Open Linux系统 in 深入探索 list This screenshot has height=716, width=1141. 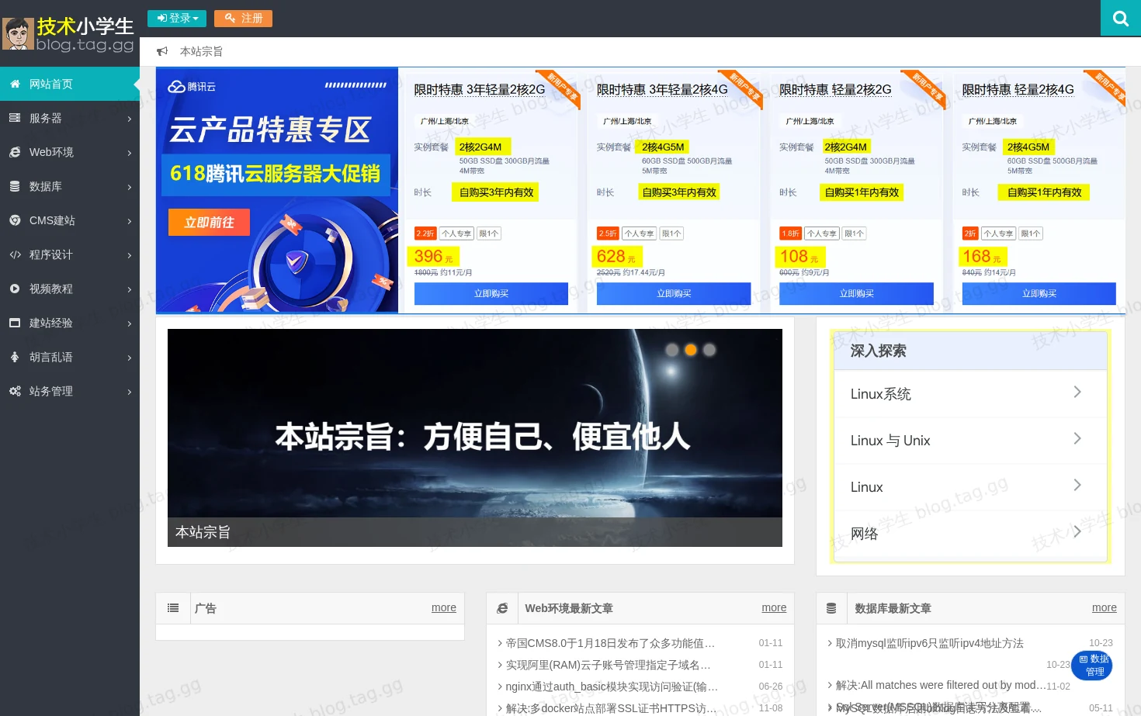click(970, 393)
